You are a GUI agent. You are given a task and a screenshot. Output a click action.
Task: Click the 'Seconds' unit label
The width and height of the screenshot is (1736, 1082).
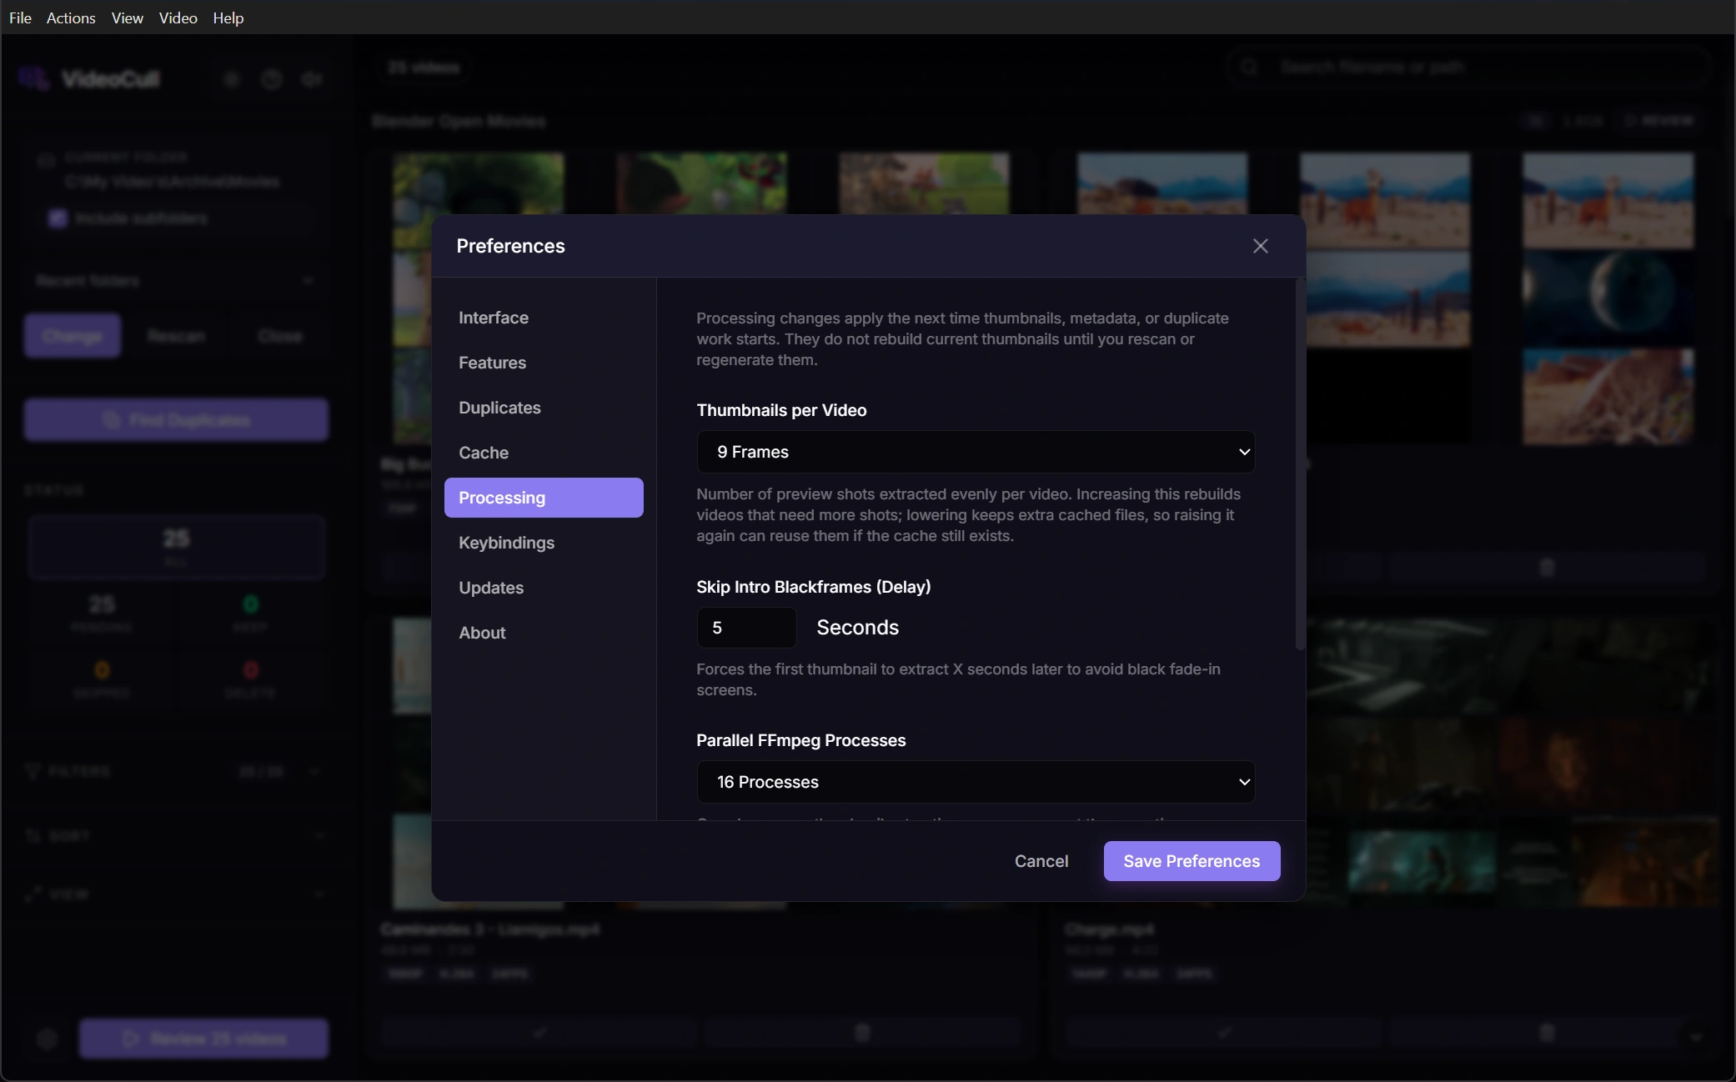(857, 628)
